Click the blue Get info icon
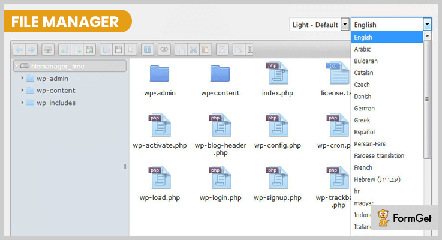The width and height of the screenshot is (442, 240). [x=148, y=50]
